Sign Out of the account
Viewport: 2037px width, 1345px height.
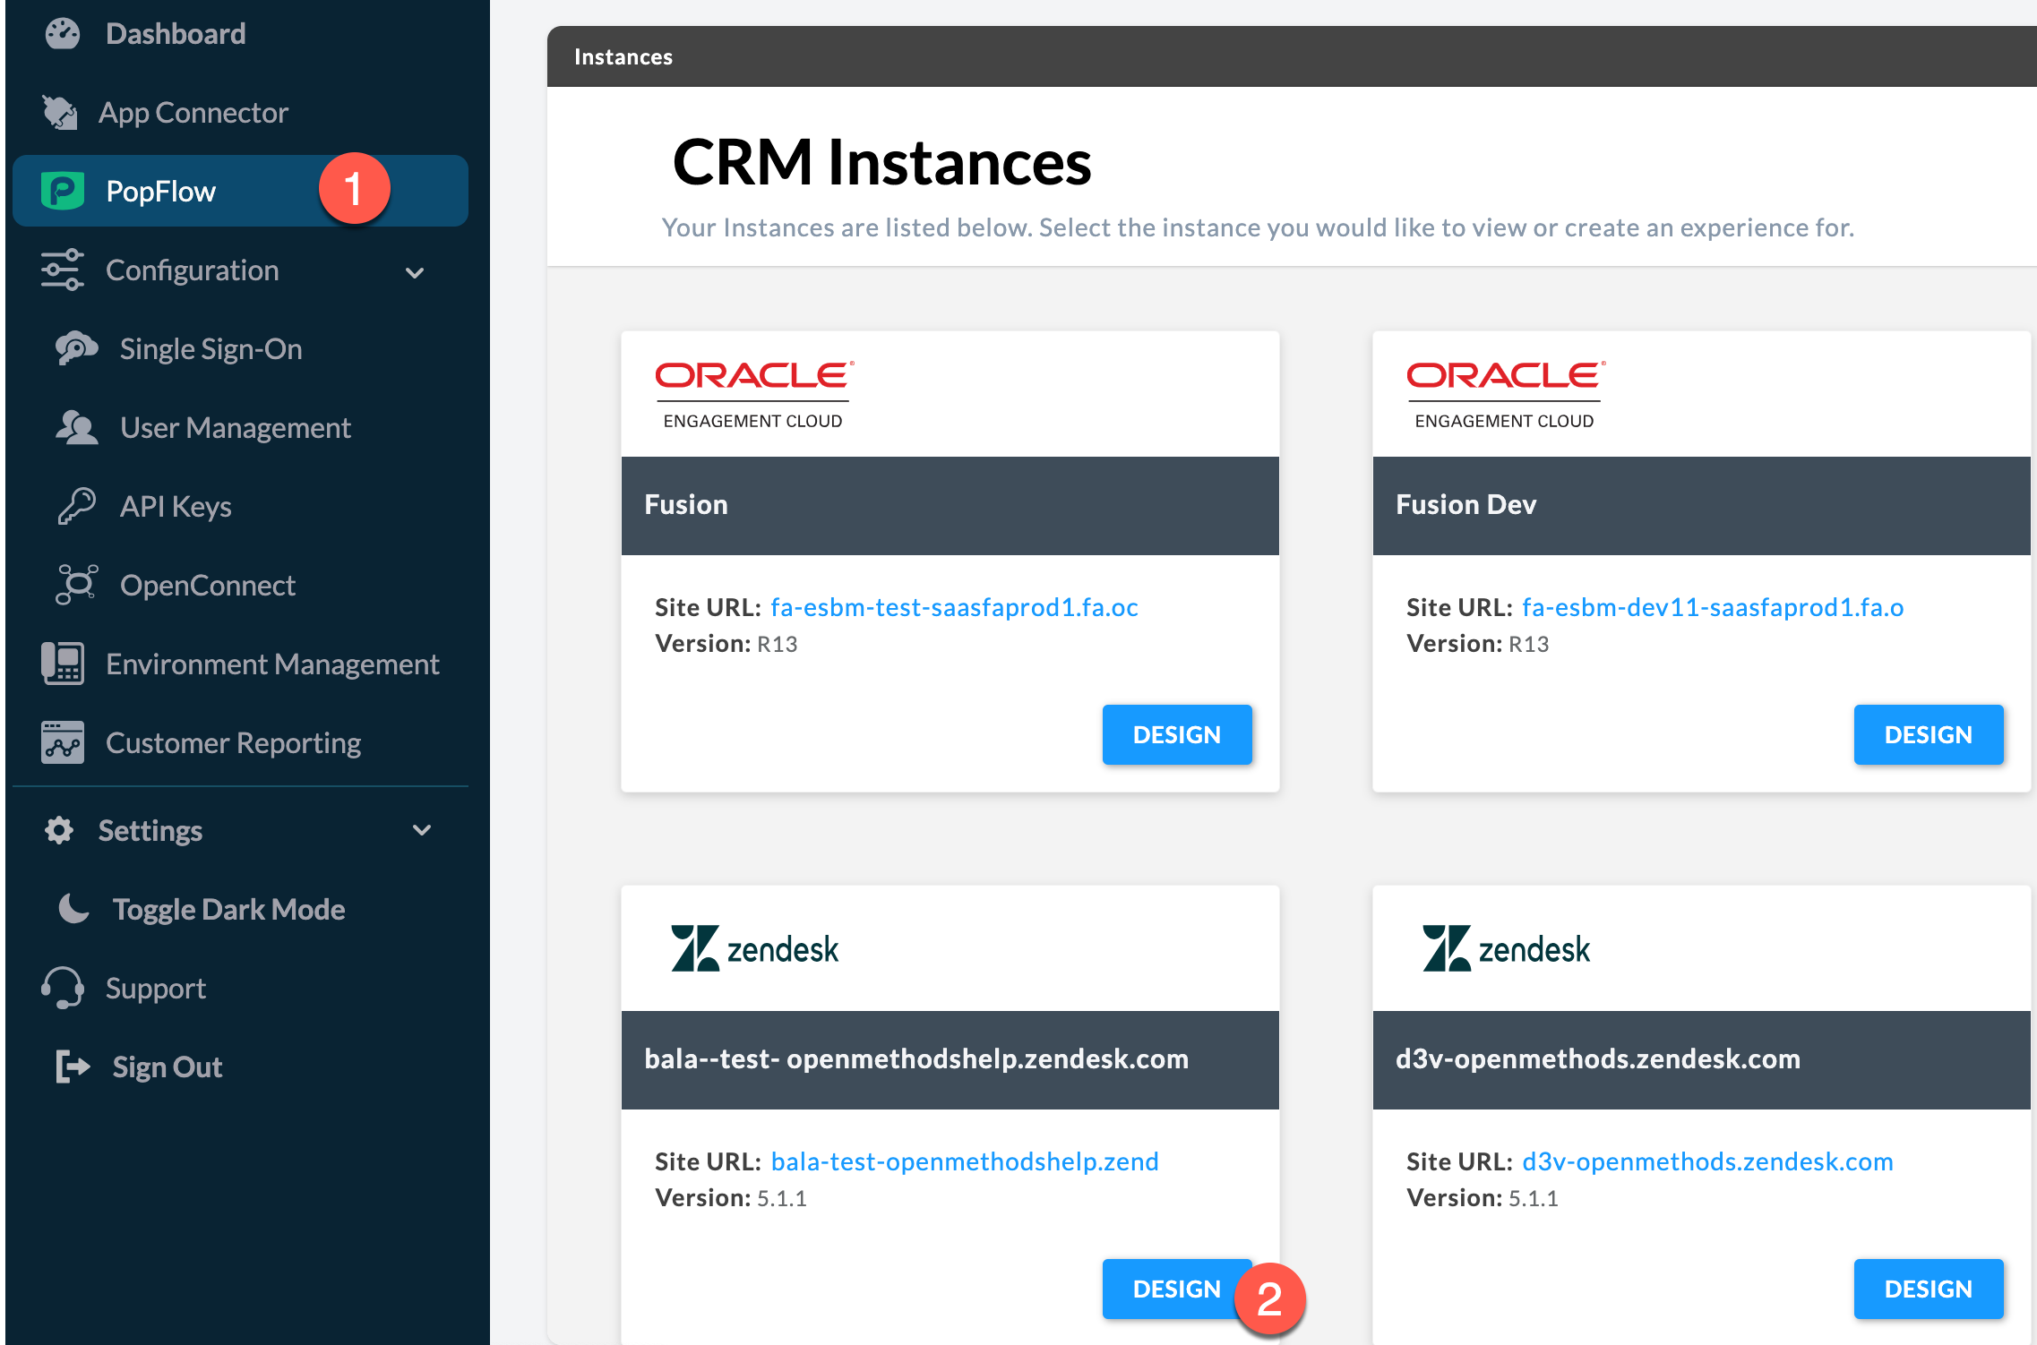pyautogui.click(x=168, y=1067)
